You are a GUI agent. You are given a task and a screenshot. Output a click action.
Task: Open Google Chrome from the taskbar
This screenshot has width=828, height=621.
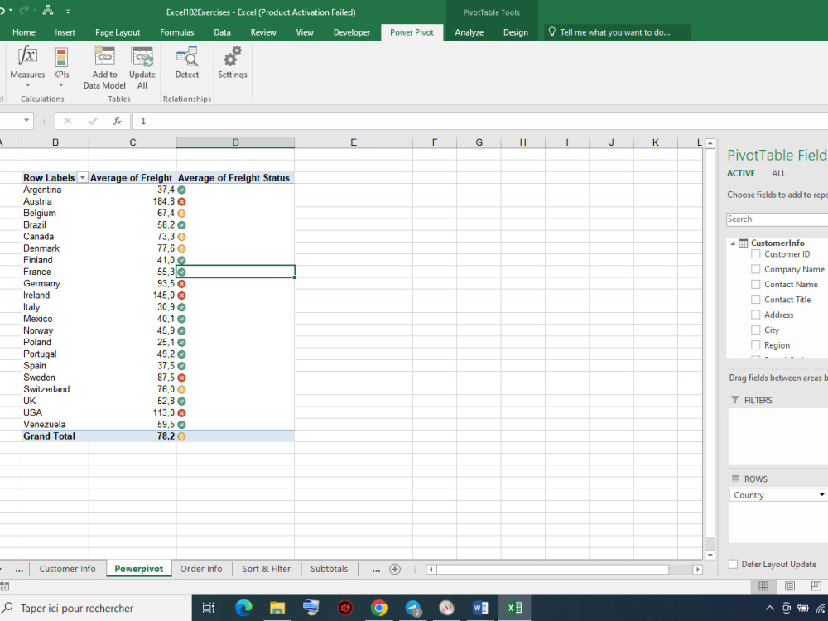point(378,608)
